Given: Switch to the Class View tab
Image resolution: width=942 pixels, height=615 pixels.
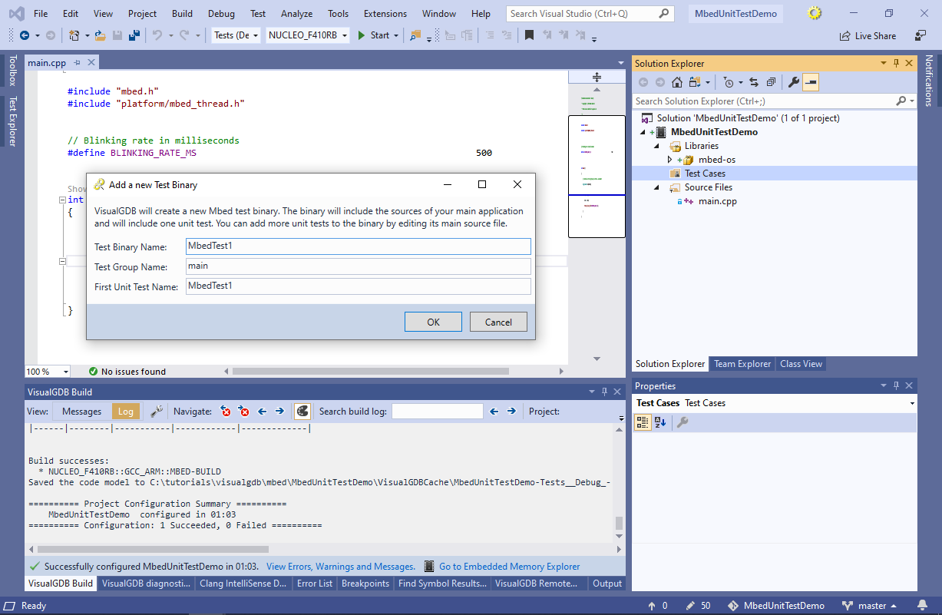Looking at the screenshot, I should tap(801, 364).
